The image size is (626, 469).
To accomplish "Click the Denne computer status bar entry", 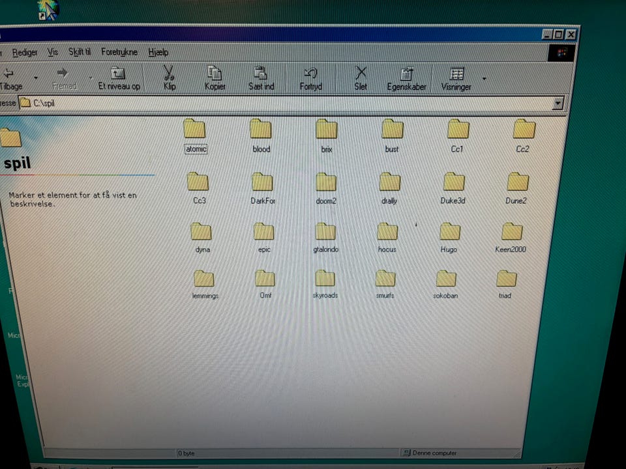I will (430, 453).
